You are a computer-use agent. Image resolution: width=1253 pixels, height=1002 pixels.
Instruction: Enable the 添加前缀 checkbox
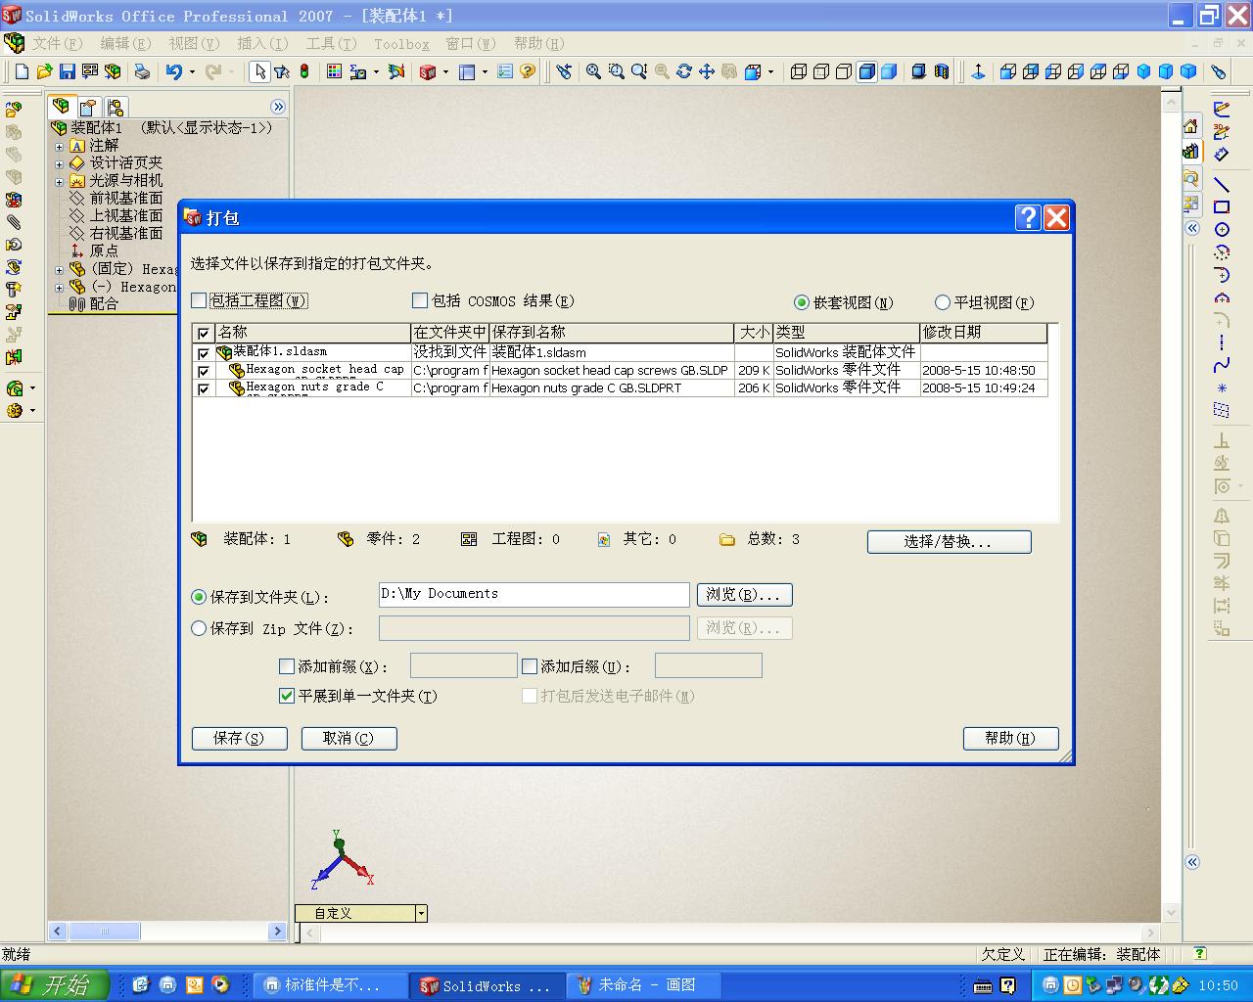click(287, 666)
